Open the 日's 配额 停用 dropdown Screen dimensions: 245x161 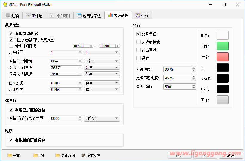[102, 83]
